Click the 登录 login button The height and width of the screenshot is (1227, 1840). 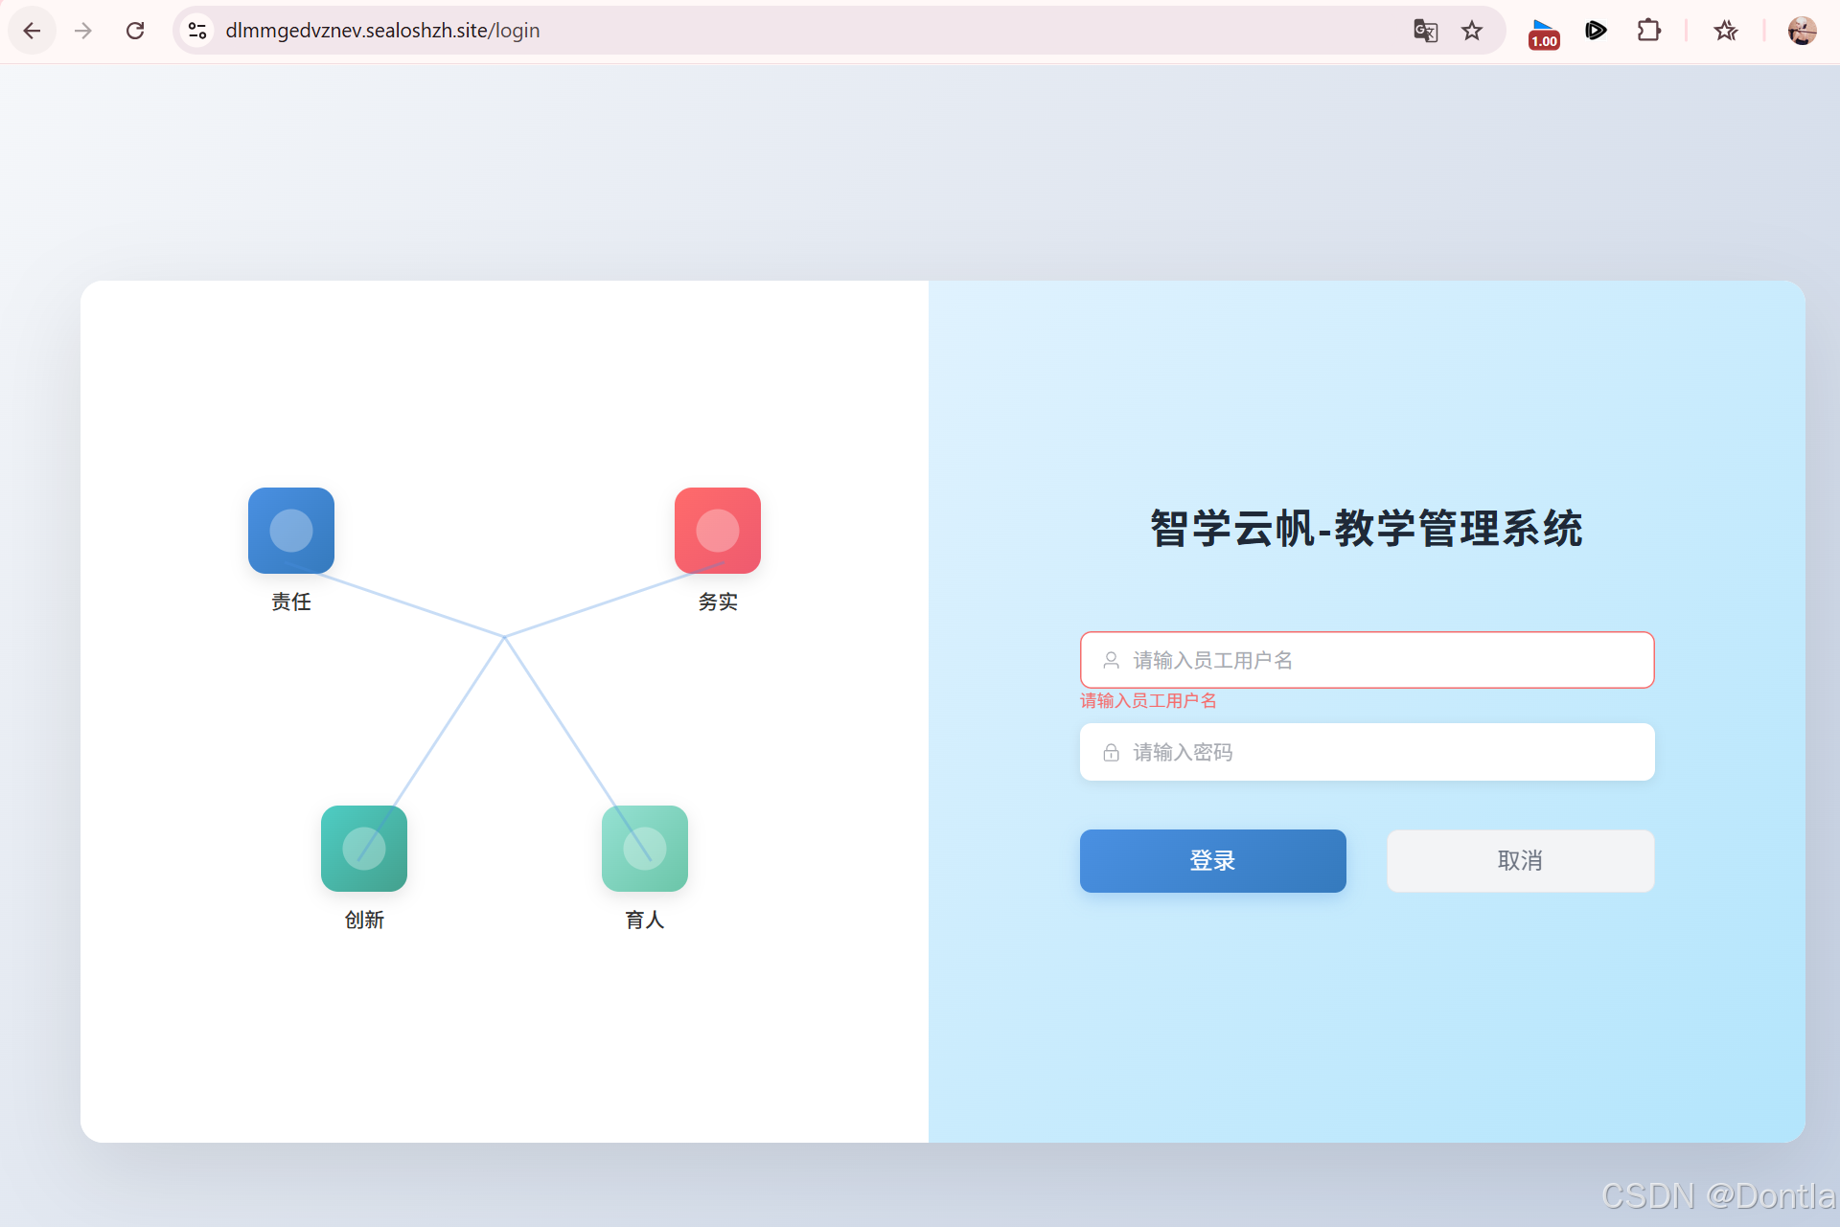coord(1212,861)
